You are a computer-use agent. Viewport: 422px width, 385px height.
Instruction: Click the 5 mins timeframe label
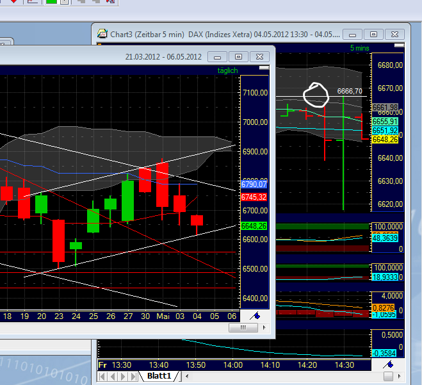coord(359,48)
